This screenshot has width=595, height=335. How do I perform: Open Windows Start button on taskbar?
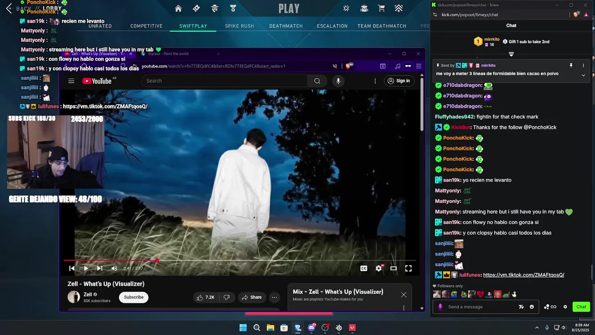(243, 328)
